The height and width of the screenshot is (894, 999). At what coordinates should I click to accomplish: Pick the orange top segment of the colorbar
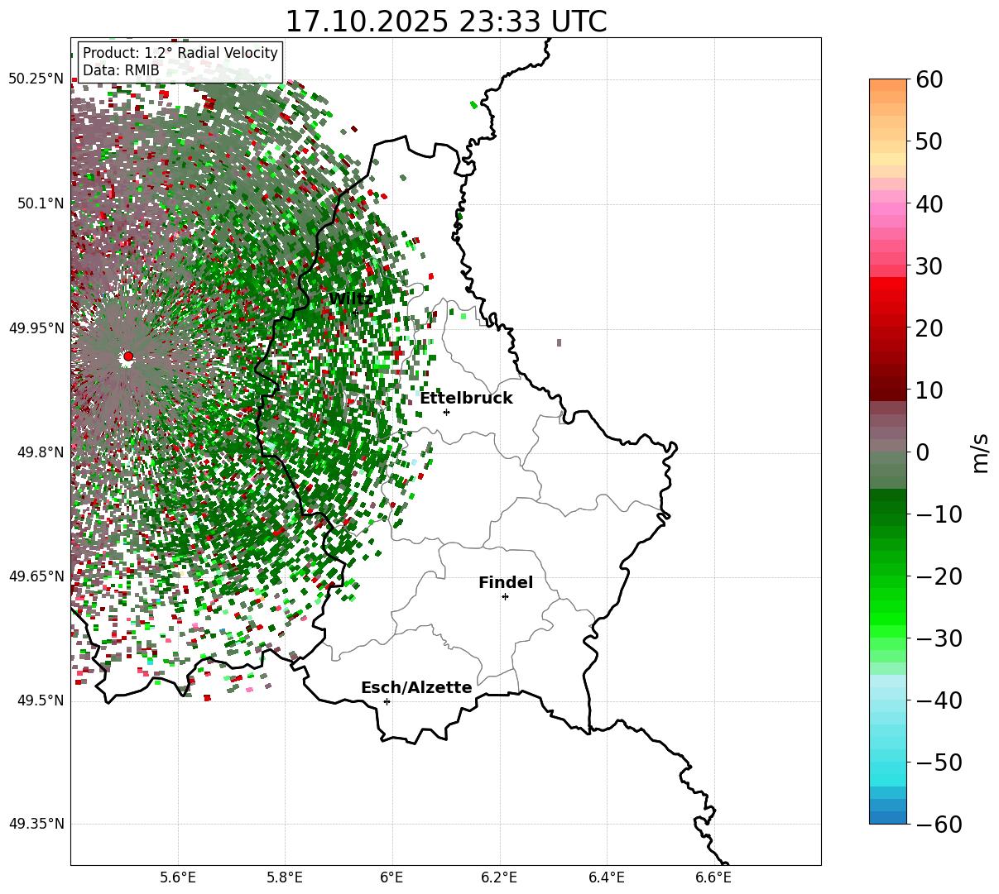(x=888, y=85)
